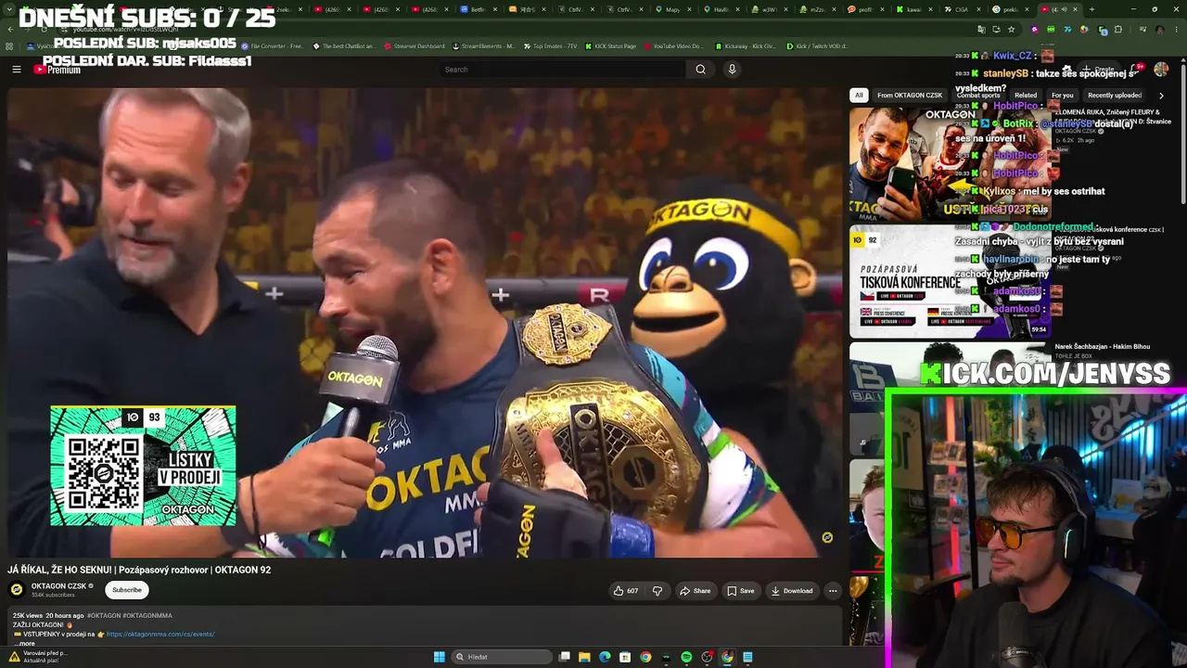This screenshot has height=668, width=1187.
Task: Go to YouTube Premium home logo
Action: (x=57, y=70)
